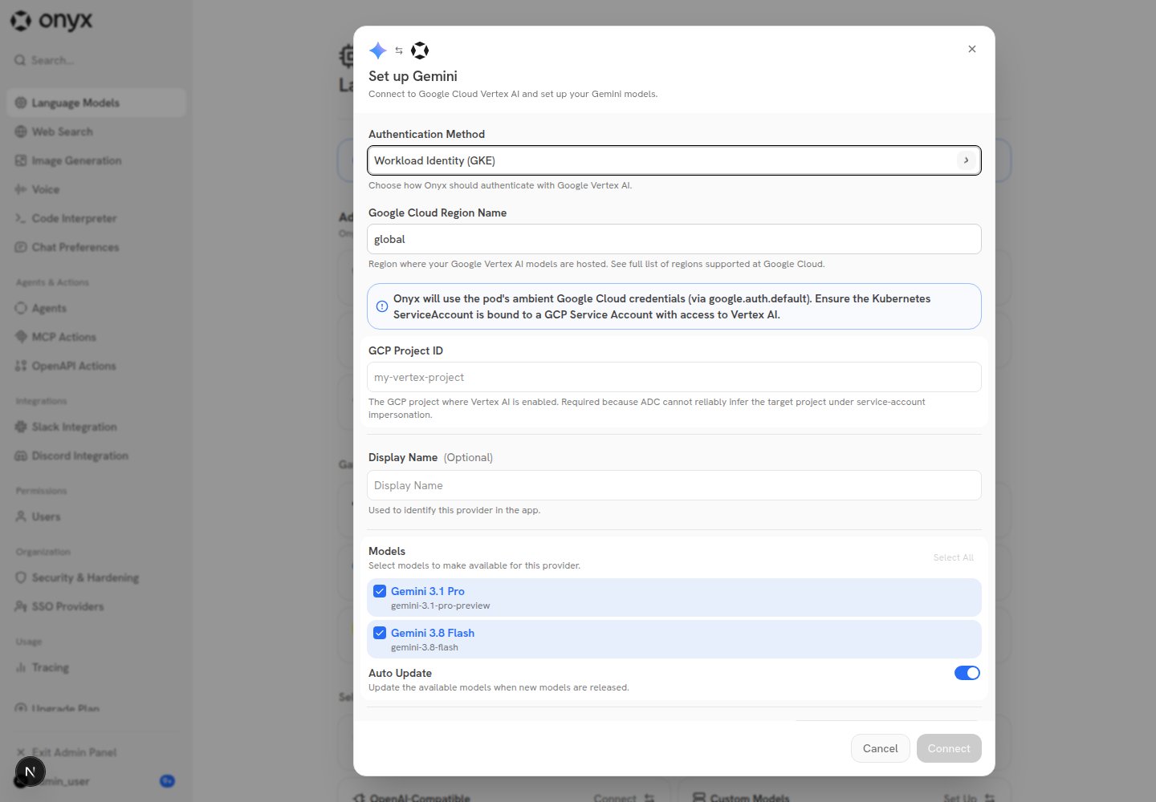Click the notification badge beside admin user

(167, 781)
